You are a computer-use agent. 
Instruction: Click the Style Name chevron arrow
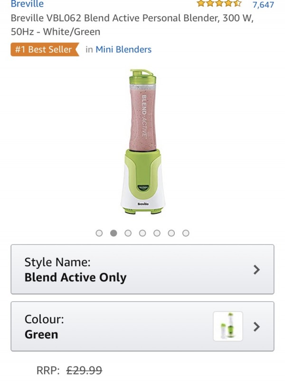[256, 270]
